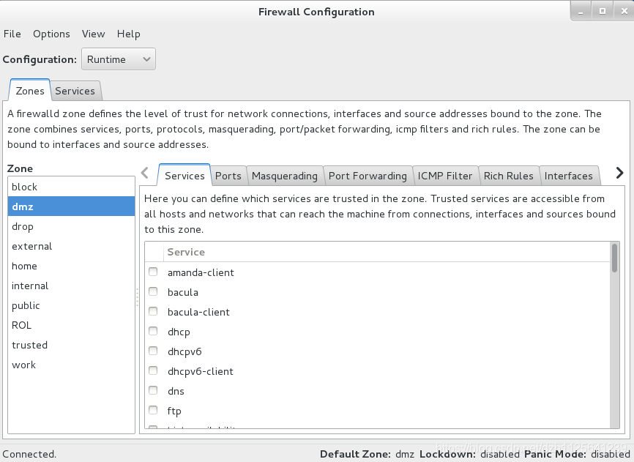The width and height of the screenshot is (634, 462).
Task: Enable the dhcp service checkbox
Action: (x=153, y=331)
